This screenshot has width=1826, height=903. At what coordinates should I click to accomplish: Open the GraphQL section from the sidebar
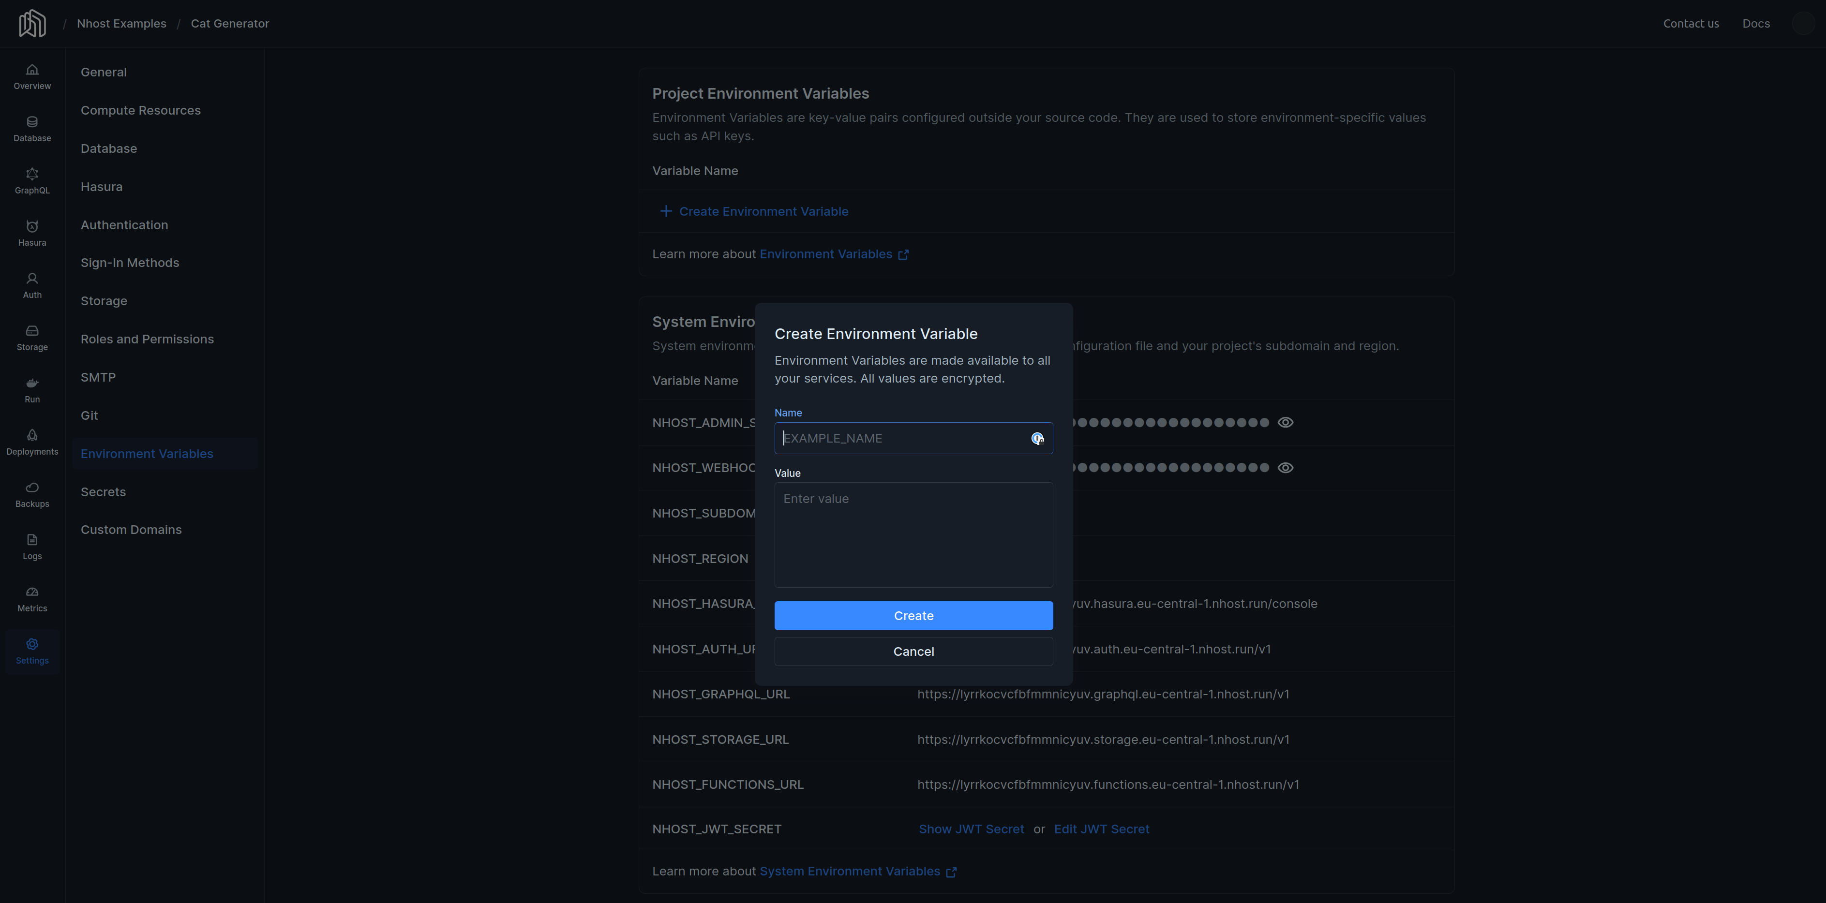pos(32,180)
